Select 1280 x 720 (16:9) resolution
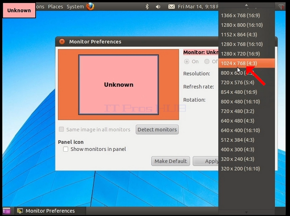The image size is (290, 216). click(247, 54)
